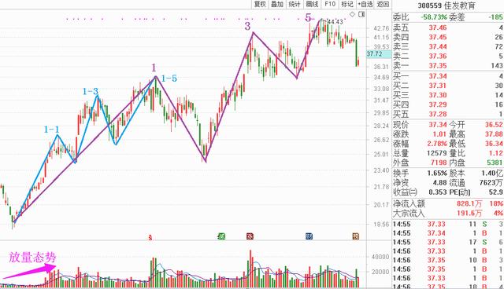Image resolution: width=504 pixels, height=289 pixels.
Task: Open the 标记 mark menu
Action: tap(347, 4)
